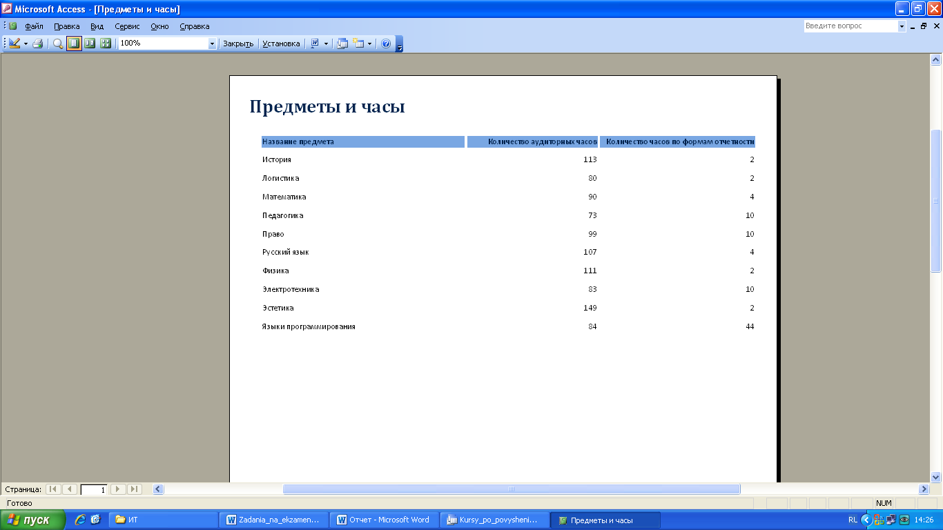Switch to two-page preview

[x=90, y=43]
